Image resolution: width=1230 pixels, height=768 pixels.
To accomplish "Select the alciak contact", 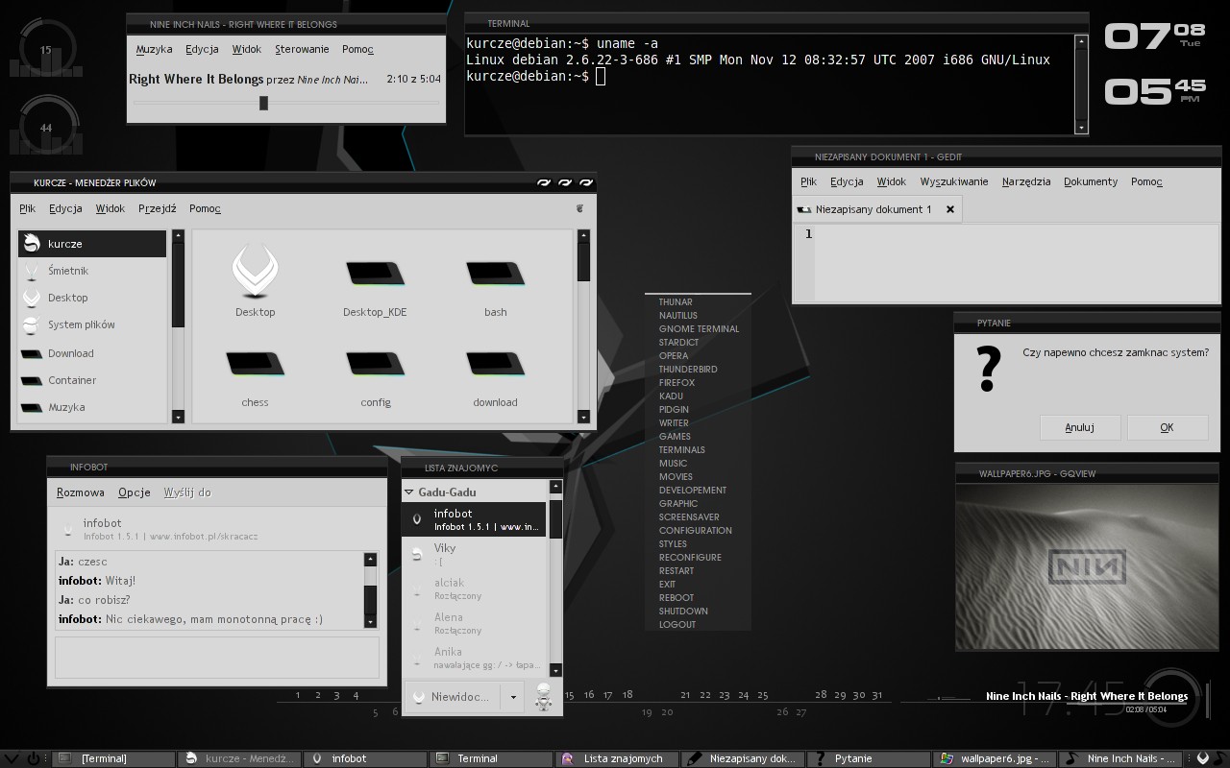I will (474, 588).
